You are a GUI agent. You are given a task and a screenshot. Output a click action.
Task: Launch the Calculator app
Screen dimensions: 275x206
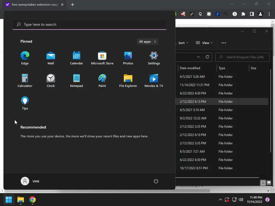coord(25,80)
